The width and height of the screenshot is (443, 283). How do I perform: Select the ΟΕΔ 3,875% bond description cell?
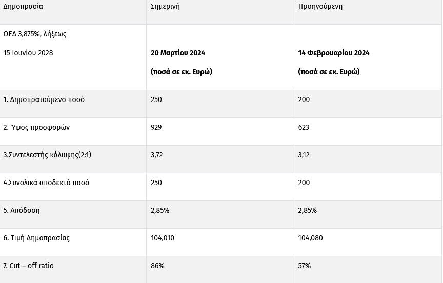pyautogui.click(x=35, y=43)
